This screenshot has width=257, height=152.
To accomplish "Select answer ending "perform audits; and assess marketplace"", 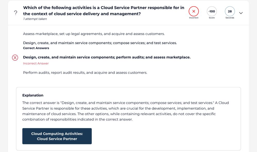I will coord(107,57).
